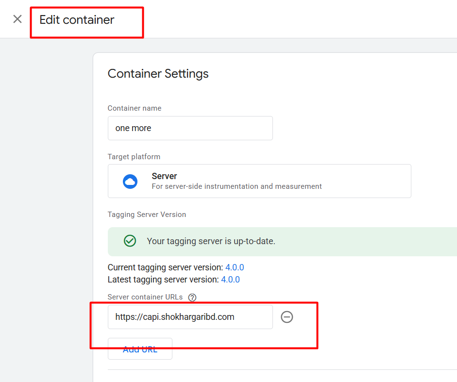Viewport: 457px width, 382px height.
Task: Focus the Container name field containing "one more"
Action: pyautogui.click(x=190, y=128)
